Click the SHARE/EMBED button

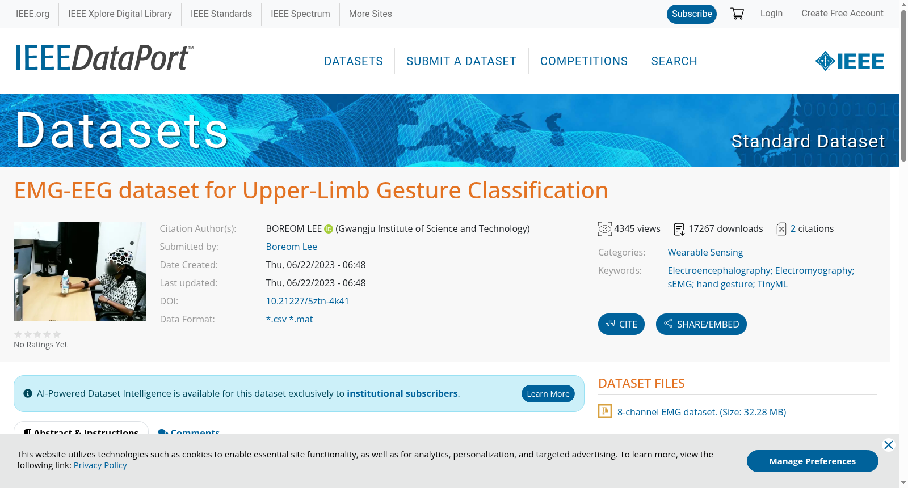(701, 324)
